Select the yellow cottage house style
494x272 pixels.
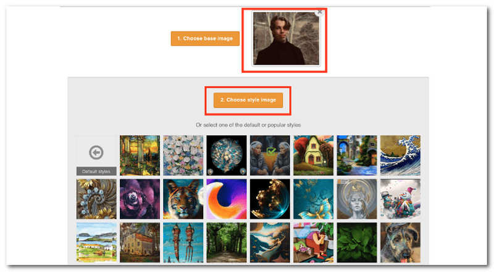click(x=314, y=156)
